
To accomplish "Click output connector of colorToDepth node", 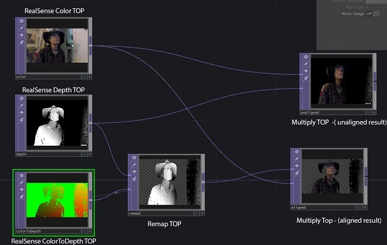I will pos(90,200).
